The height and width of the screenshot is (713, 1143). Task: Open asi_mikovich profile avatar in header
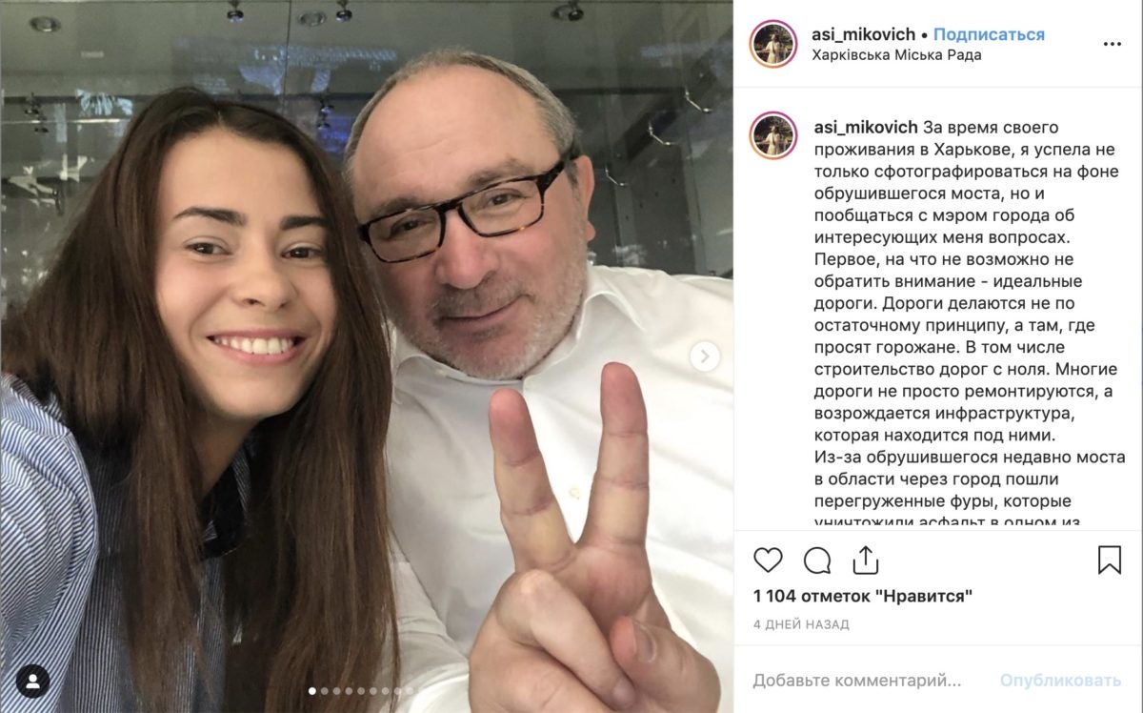[772, 44]
